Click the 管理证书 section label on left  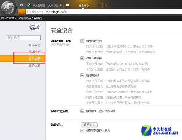tap(57, 125)
